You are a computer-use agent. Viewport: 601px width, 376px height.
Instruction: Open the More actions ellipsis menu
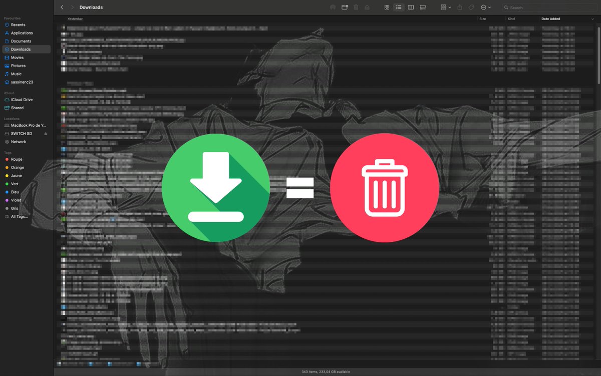pos(483,7)
